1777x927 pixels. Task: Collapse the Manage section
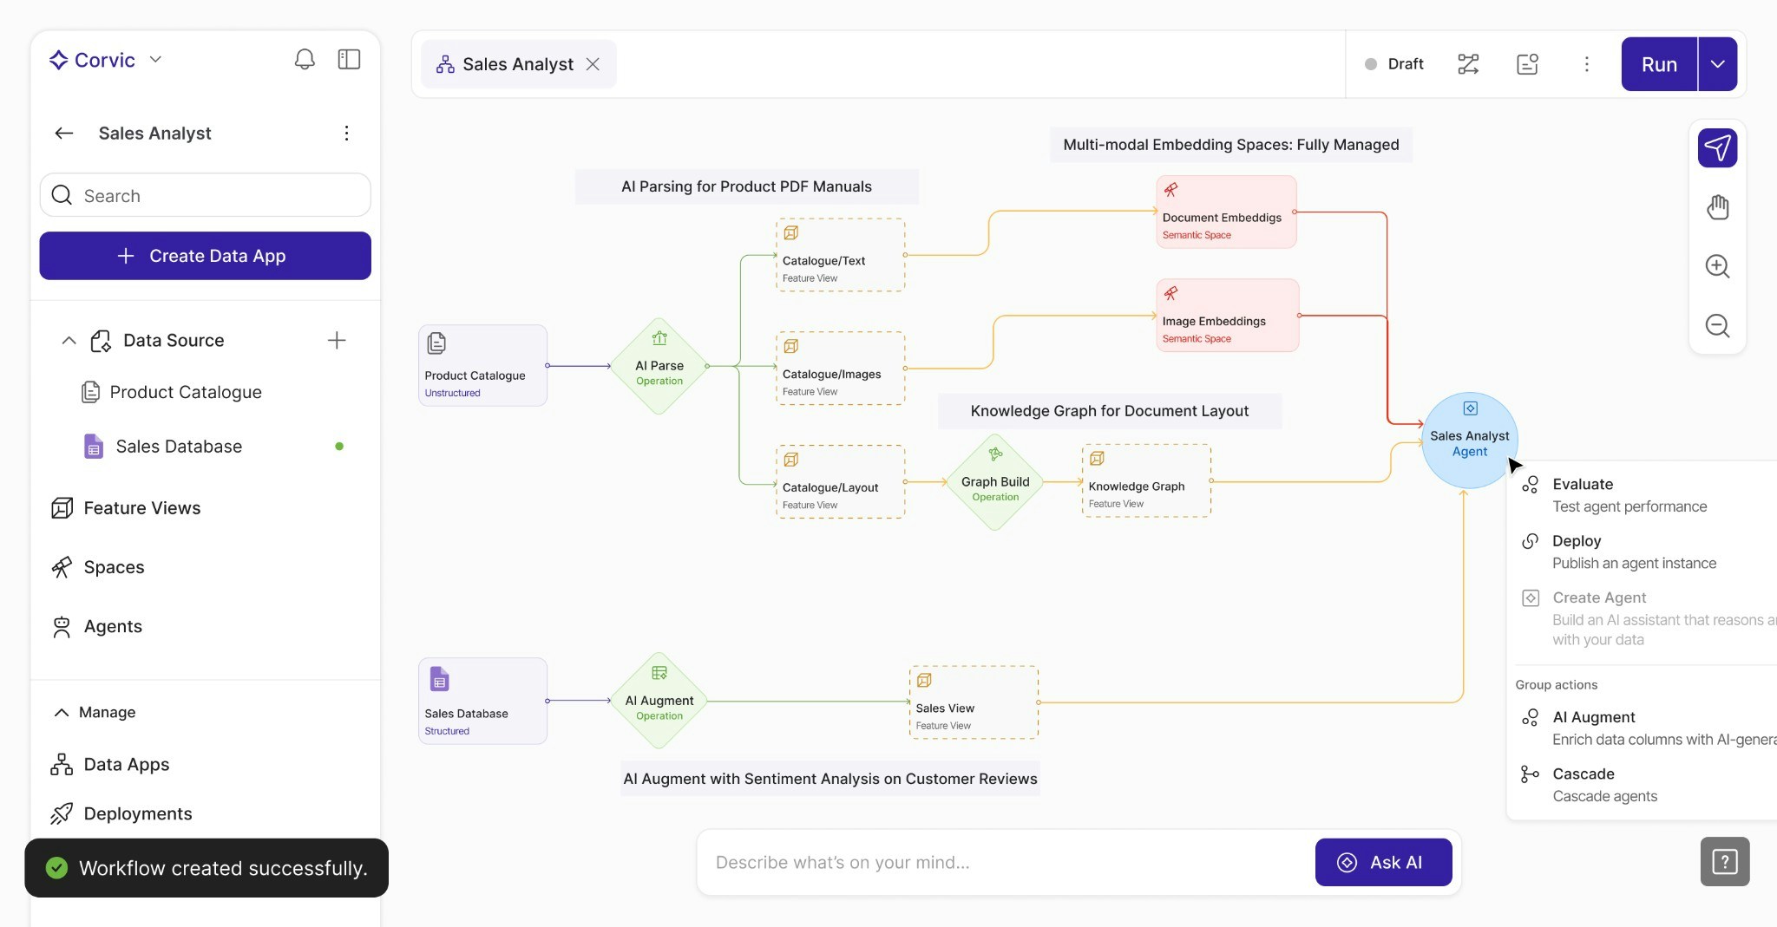(x=62, y=712)
